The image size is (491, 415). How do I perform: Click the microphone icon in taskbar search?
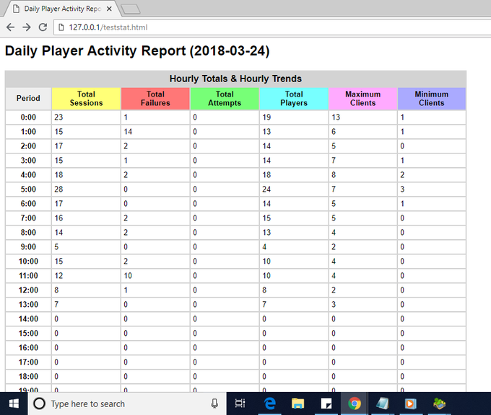[214, 403]
